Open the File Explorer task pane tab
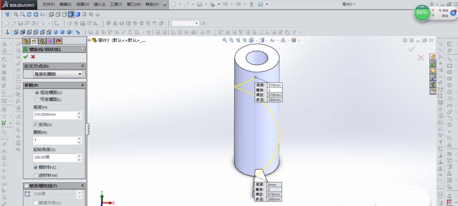Screen dimensions: 458x206 pyautogui.click(x=433, y=70)
